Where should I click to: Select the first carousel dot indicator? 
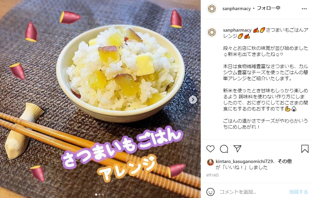[96, 195]
